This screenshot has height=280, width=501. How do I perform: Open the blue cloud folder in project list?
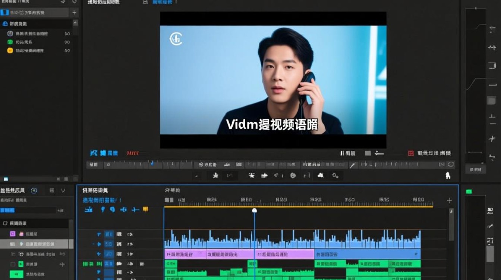point(5,24)
